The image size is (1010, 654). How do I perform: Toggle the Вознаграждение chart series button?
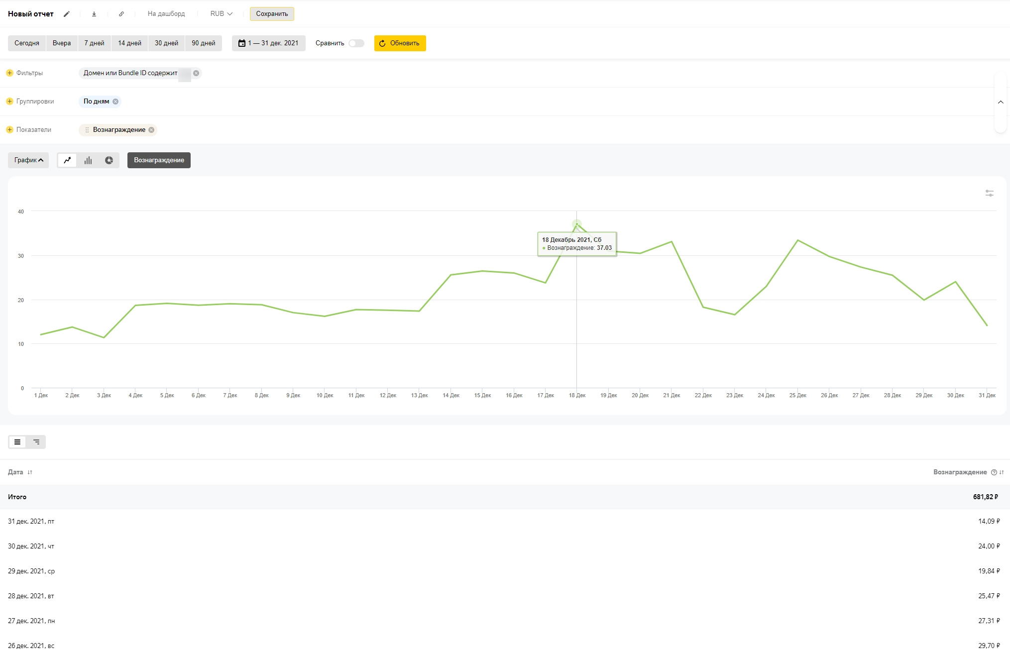pyautogui.click(x=159, y=160)
